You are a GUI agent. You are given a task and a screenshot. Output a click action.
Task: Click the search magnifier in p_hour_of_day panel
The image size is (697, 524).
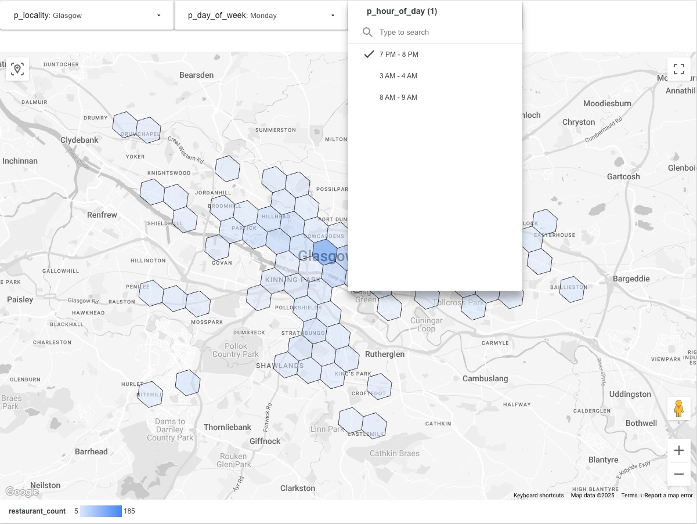tap(367, 32)
